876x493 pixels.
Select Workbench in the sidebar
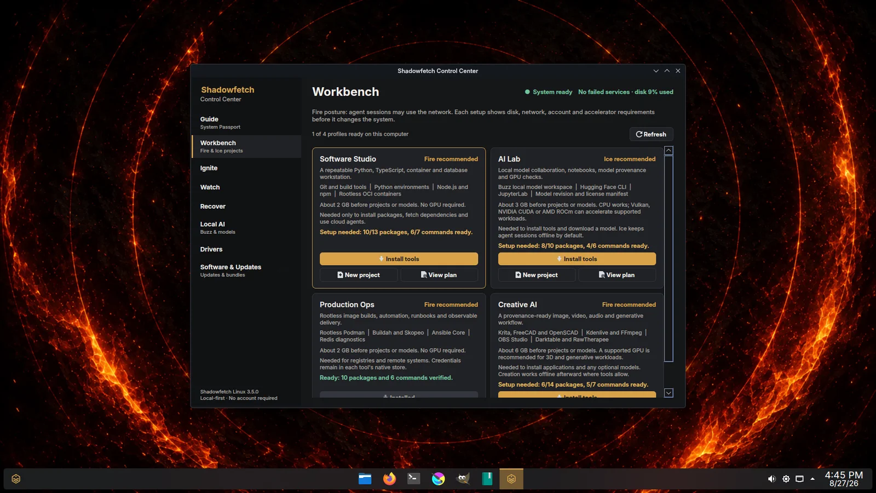[x=246, y=146]
